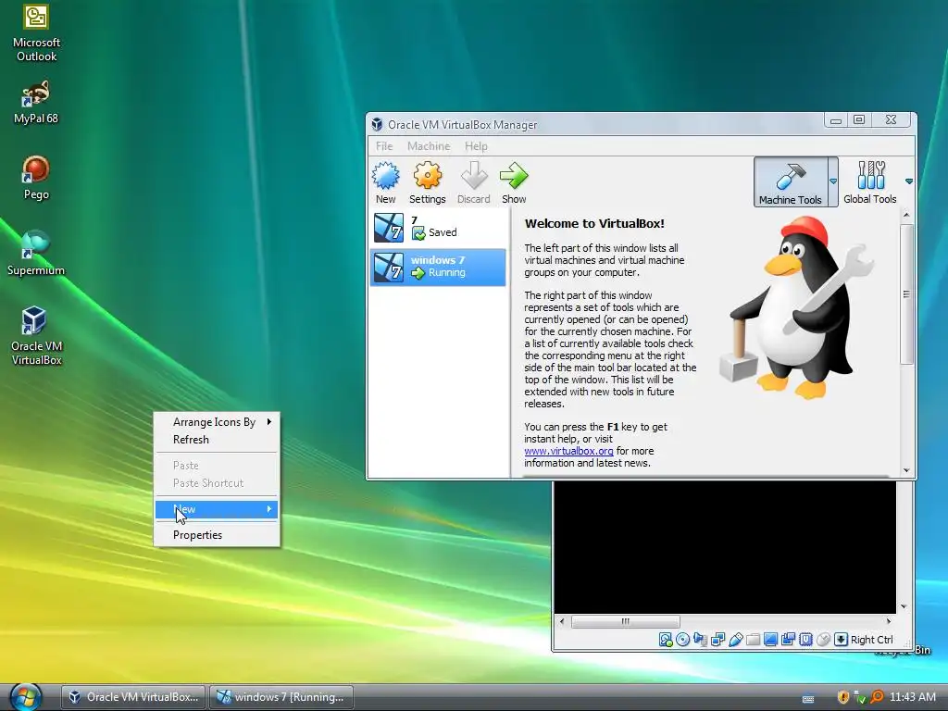Click the CPU chip icon in VM status bar

805,640
